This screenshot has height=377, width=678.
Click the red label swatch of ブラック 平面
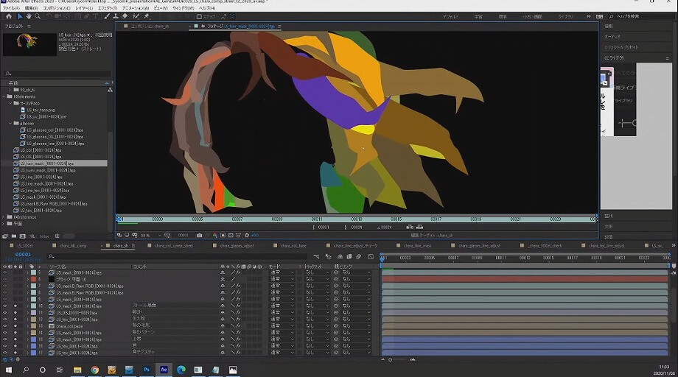coord(33,279)
